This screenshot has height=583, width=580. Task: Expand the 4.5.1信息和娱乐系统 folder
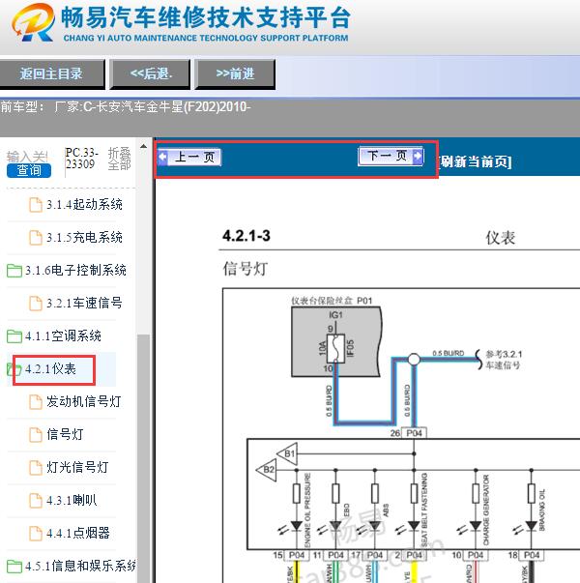[80, 566]
